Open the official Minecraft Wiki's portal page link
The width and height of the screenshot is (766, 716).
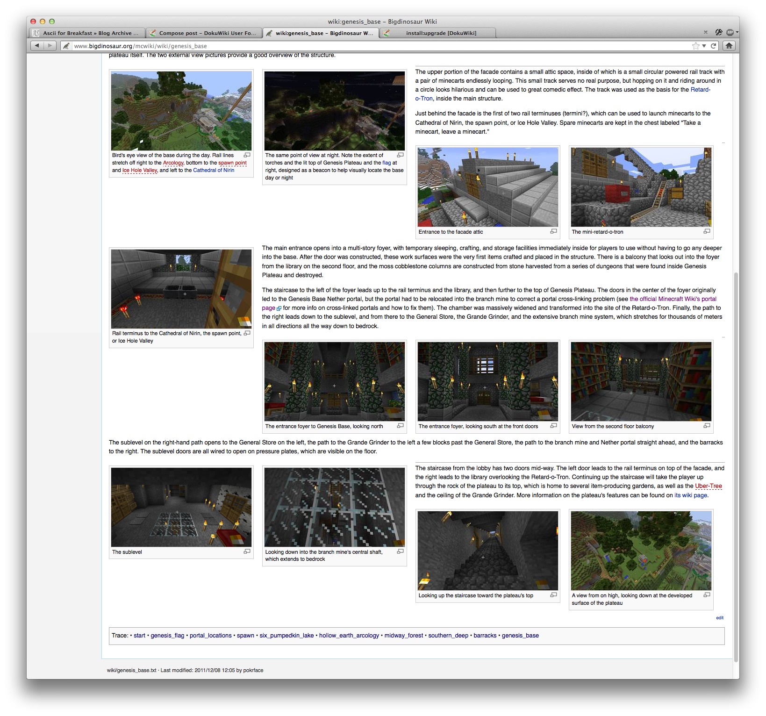[673, 299]
